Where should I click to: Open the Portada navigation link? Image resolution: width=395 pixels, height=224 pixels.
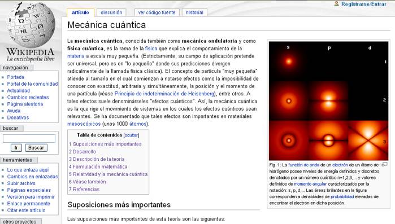coord(16,77)
